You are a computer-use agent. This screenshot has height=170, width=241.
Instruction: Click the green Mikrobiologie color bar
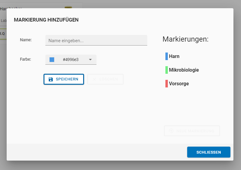click(166, 70)
